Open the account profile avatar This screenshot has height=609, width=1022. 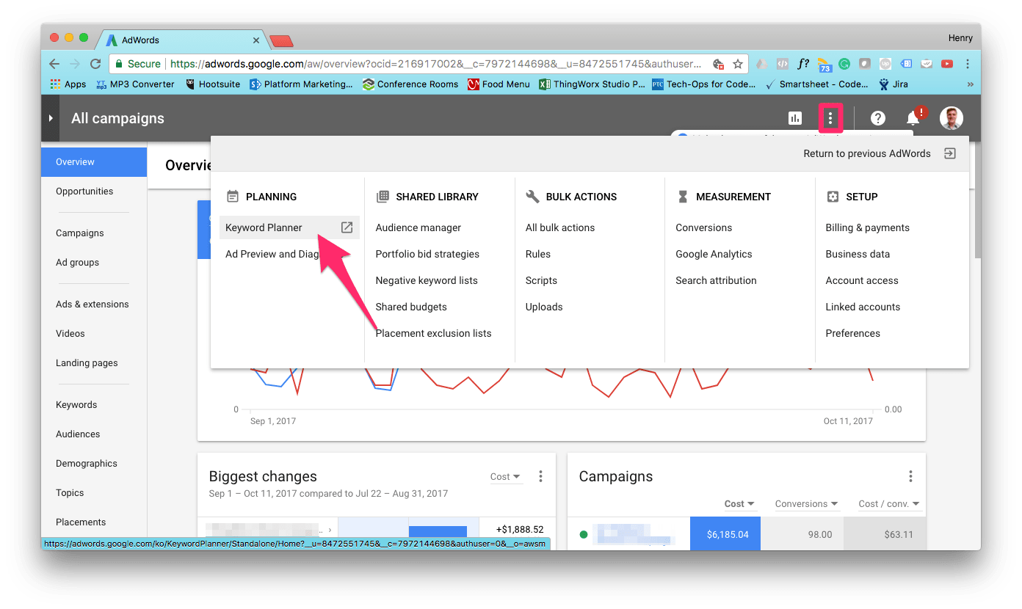(952, 118)
